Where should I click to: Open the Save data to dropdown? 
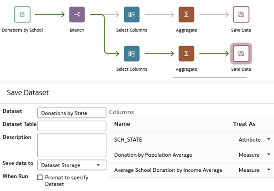(71, 165)
